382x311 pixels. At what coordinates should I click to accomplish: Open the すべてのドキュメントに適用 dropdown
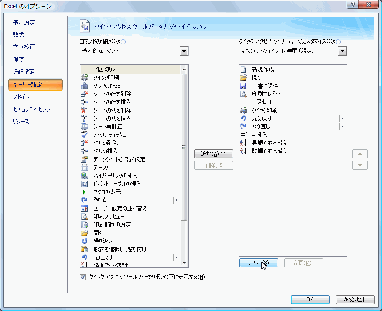pos(342,51)
